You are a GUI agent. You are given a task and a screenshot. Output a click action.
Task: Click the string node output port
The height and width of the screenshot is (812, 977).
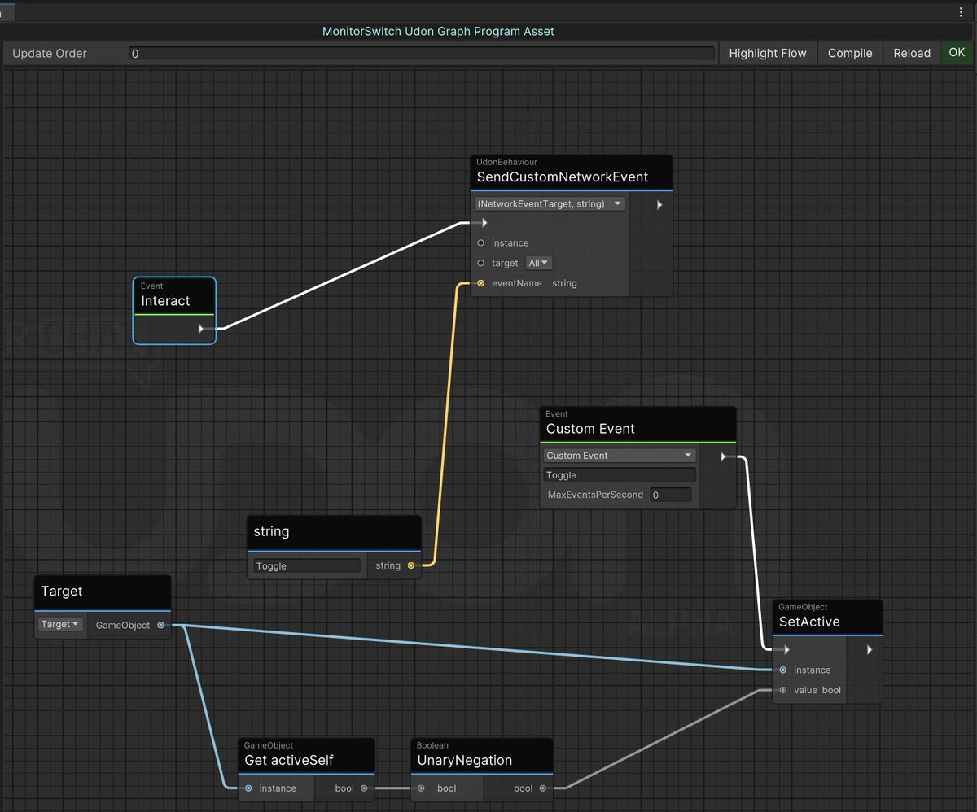coord(410,565)
